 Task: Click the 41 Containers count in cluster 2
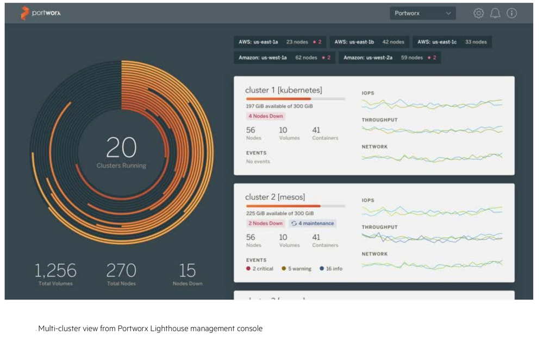point(325,240)
